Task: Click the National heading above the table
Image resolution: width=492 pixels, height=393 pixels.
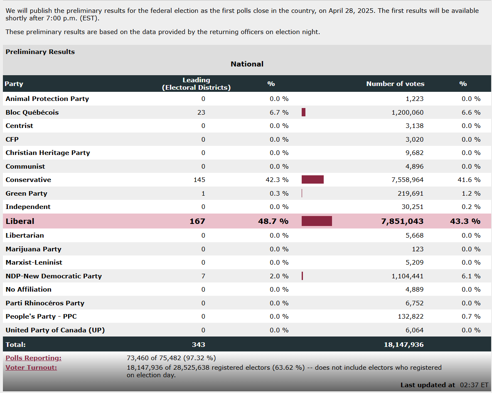Action: tap(247, 64)
